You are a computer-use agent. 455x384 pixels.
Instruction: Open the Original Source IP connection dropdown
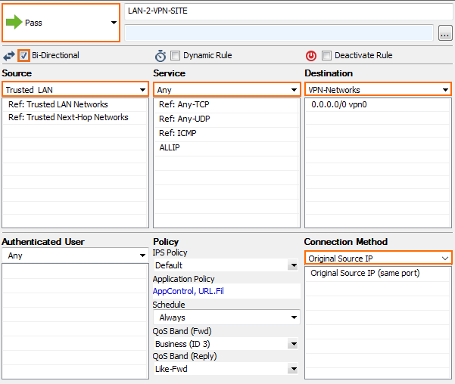(x=378, y=258)
